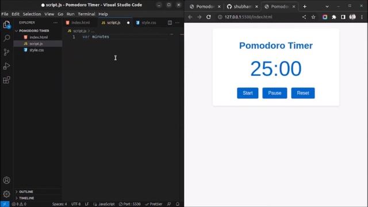Close the first Pomodoro browser tab

pos(219,6)
